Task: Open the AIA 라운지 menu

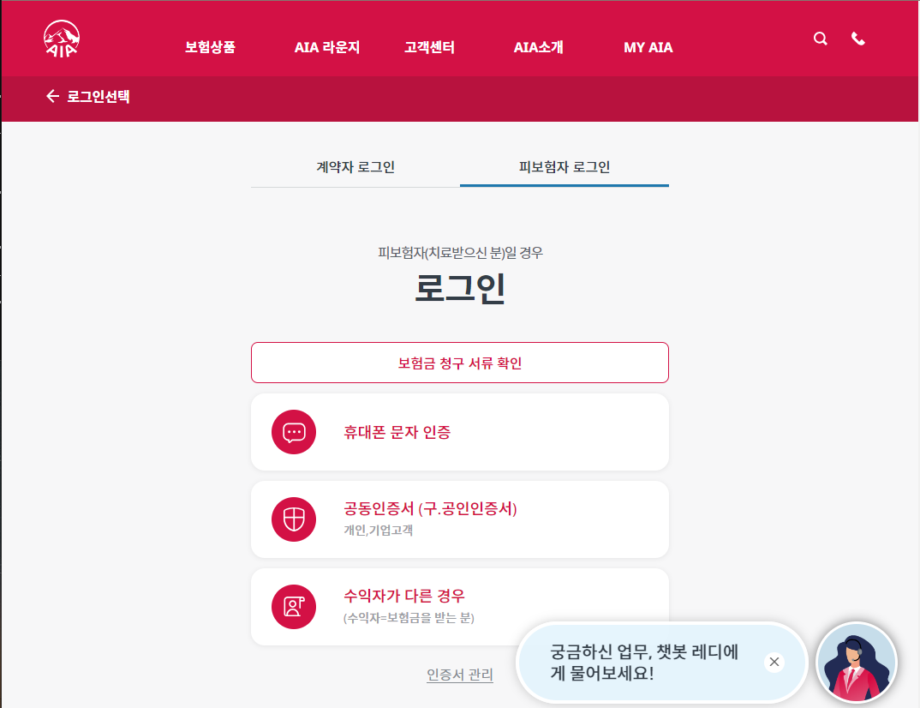Action: point(326,47)
